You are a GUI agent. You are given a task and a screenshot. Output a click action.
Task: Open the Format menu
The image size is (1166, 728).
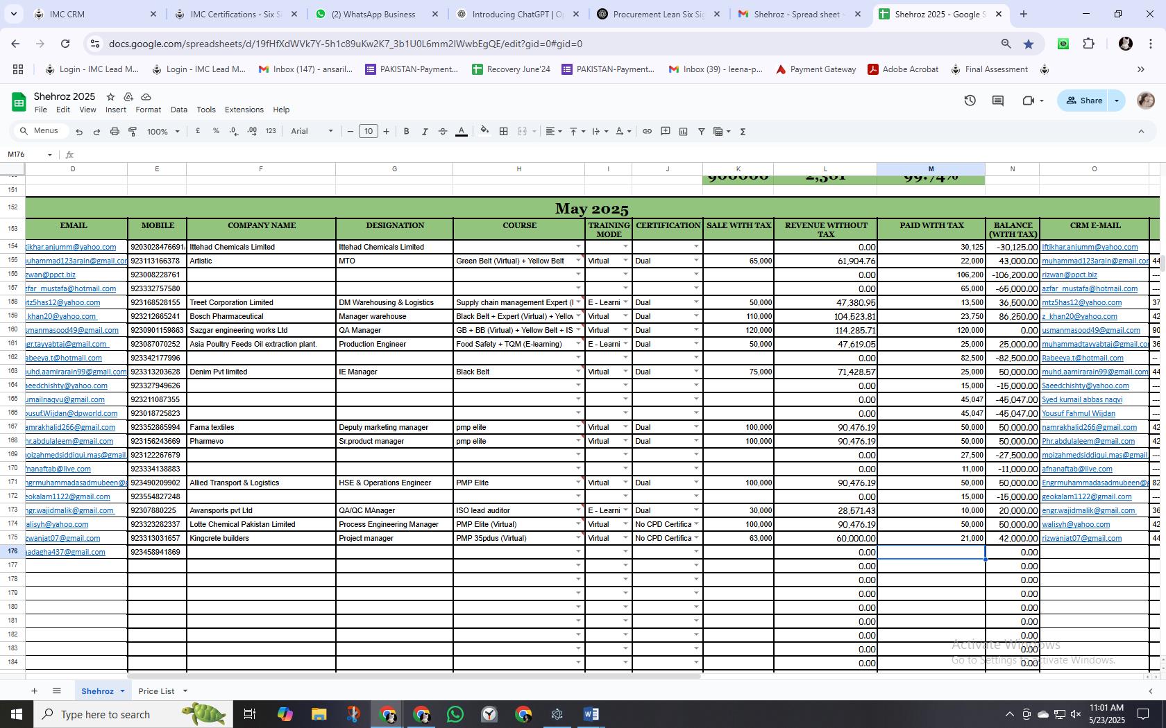(x=148, y=110)
